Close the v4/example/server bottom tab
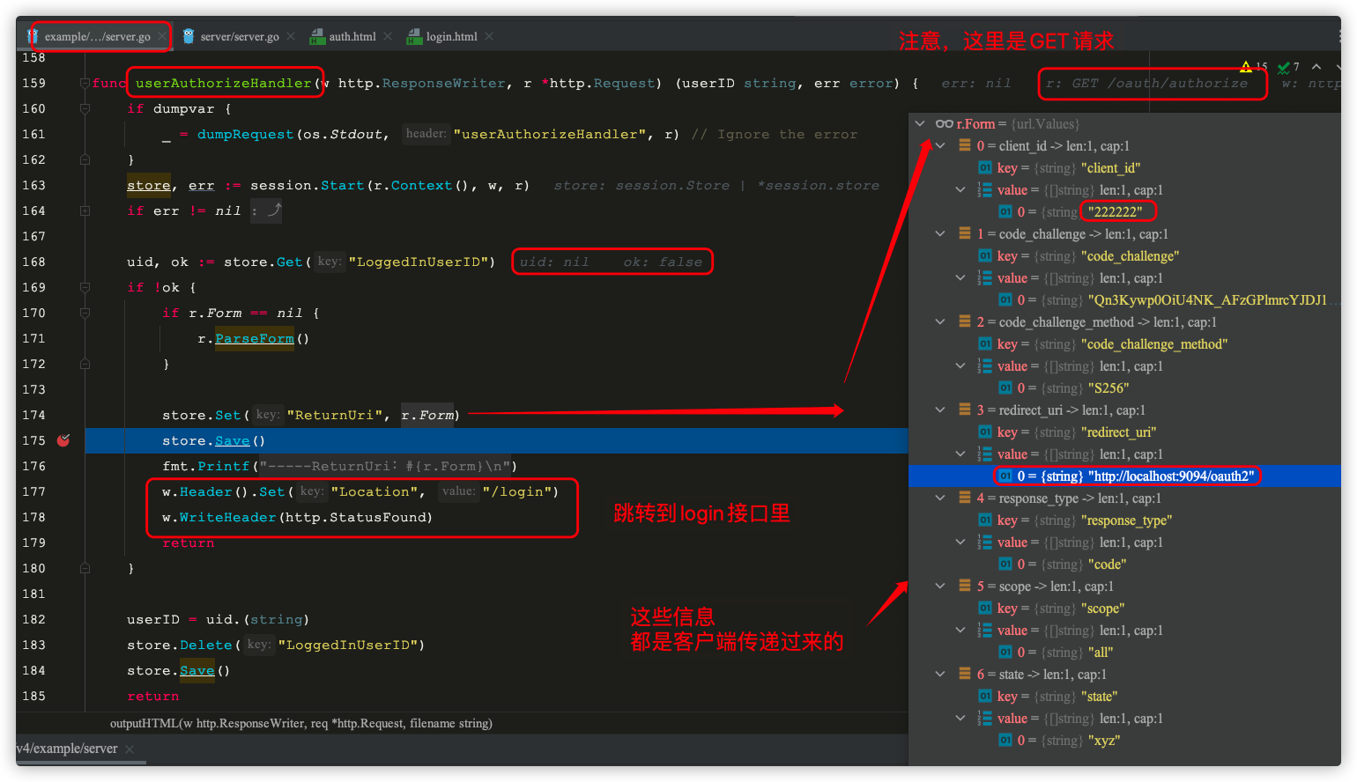The image size is (1357, 782). (130, 749)
